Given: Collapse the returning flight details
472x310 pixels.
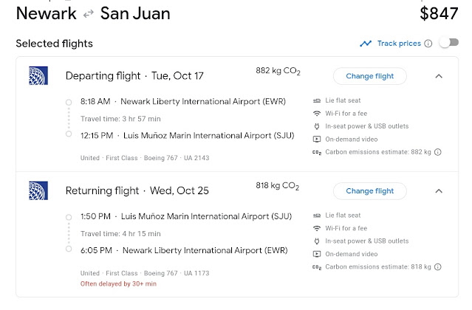Looking at the screenshot, I should point(438,191).
